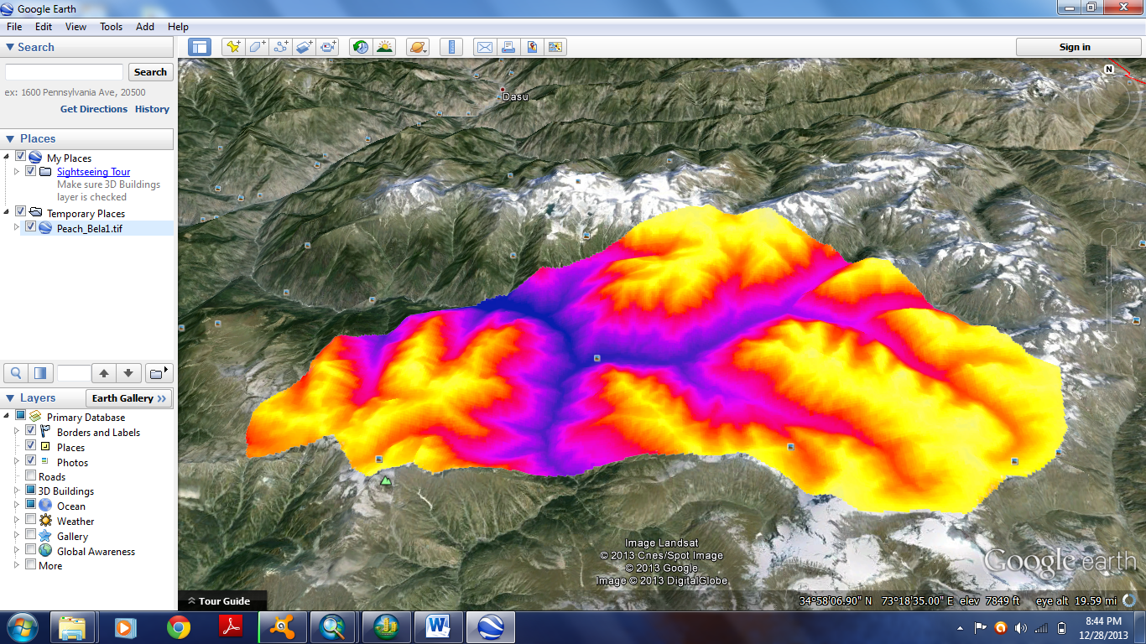This screenshot has width=1146, height=644.
Task: Open Adobe Reader from the taskbar
Action: click(x=231, y=627)
